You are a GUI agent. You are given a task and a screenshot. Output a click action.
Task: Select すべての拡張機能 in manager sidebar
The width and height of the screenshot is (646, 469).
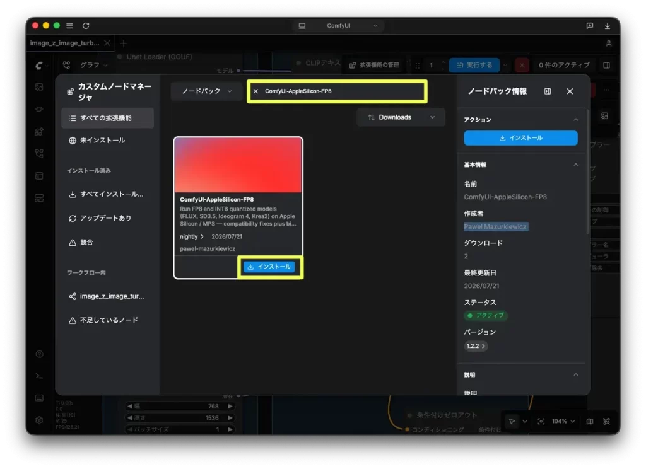point(107,118)
